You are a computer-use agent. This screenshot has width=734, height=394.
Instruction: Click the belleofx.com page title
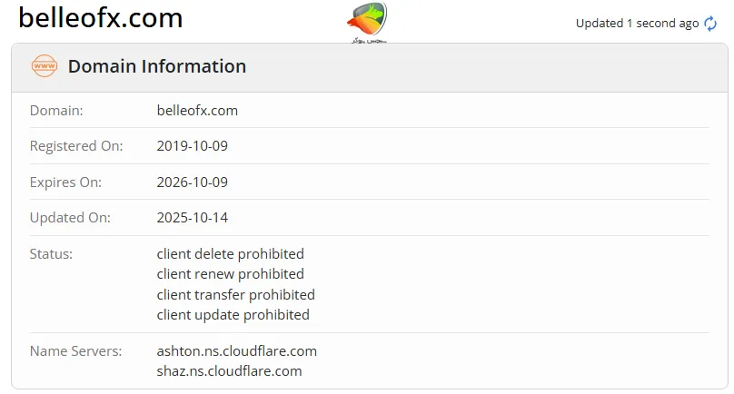(x=101, y=18)
